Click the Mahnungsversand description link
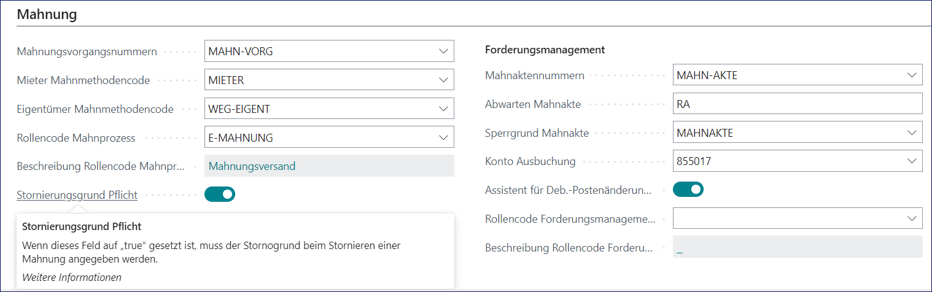This screenshot has height=292, width=932. (x=252, y=166)
